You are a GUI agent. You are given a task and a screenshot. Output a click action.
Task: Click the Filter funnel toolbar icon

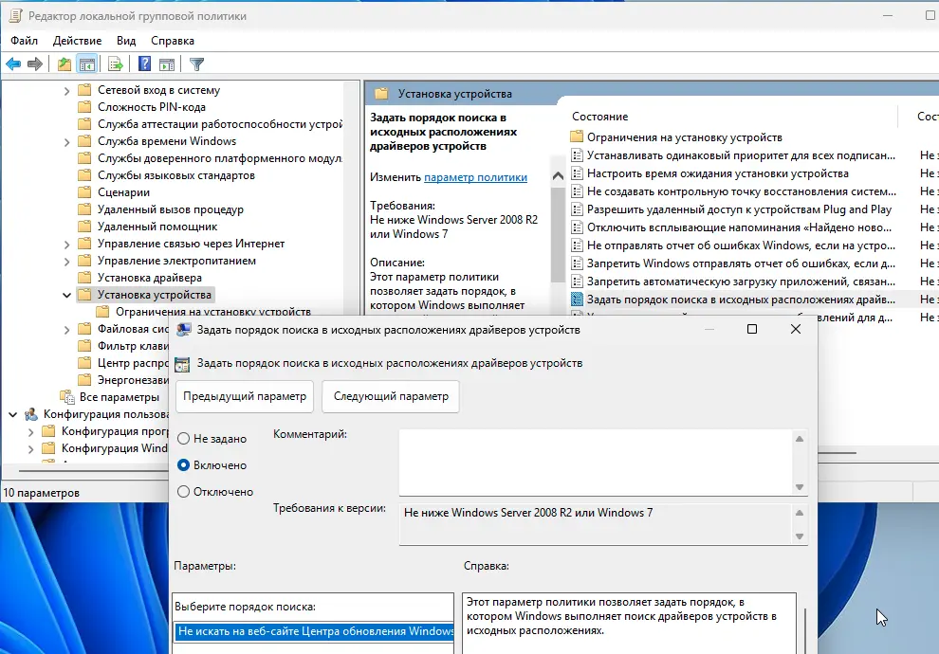click(196, 64)
